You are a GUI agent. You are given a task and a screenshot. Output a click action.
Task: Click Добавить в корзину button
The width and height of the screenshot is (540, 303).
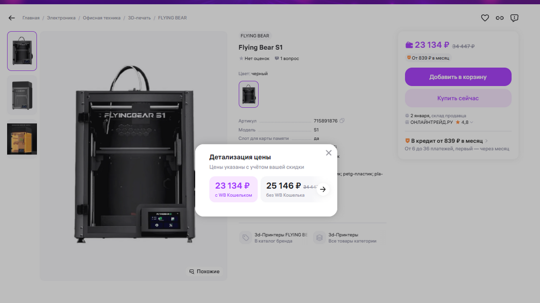[x=458, y=77]
